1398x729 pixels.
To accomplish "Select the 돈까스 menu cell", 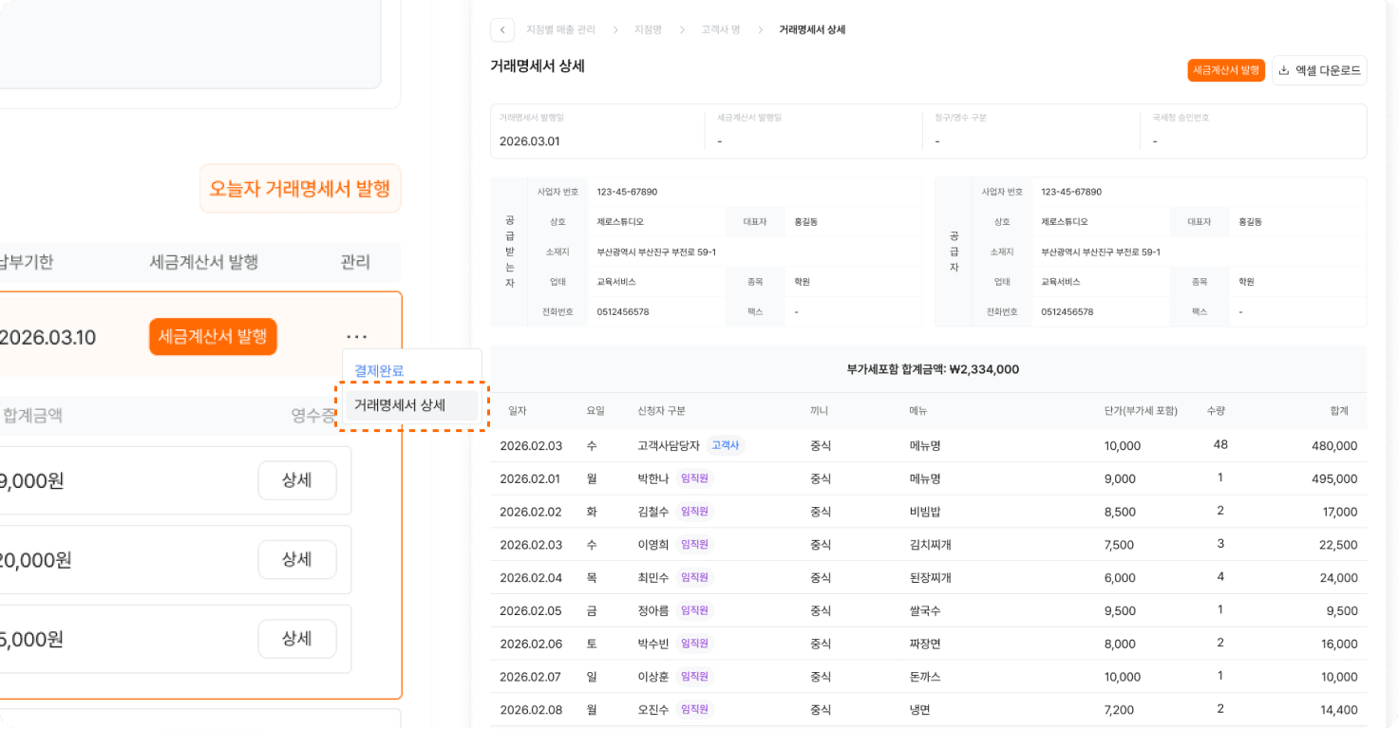I will coord(925,678).
